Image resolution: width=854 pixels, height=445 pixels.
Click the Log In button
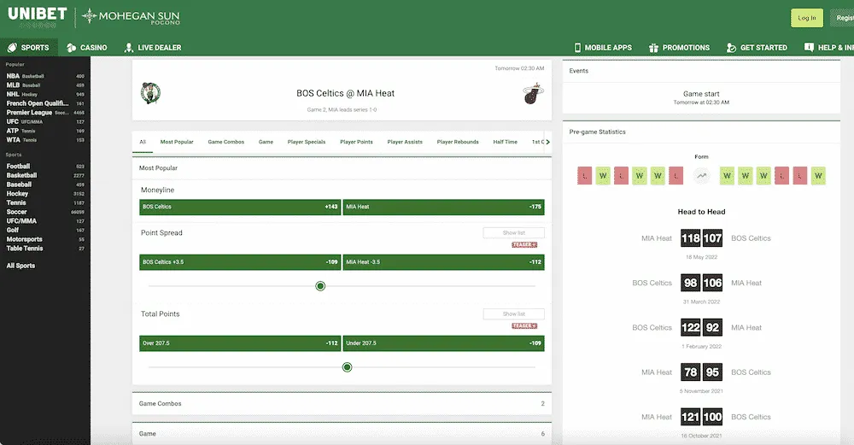coord(807,18)
